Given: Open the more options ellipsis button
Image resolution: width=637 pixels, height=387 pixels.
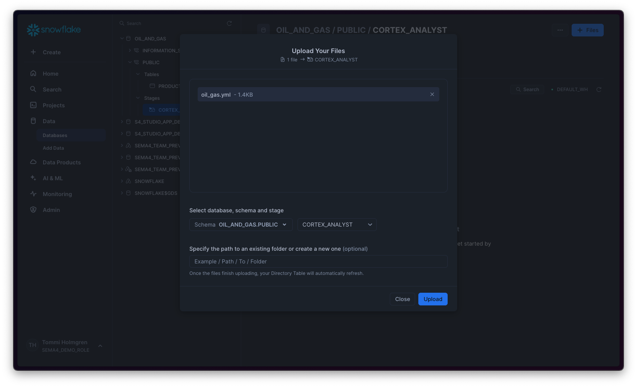Looking at the screenshot, I should point(560,30).
